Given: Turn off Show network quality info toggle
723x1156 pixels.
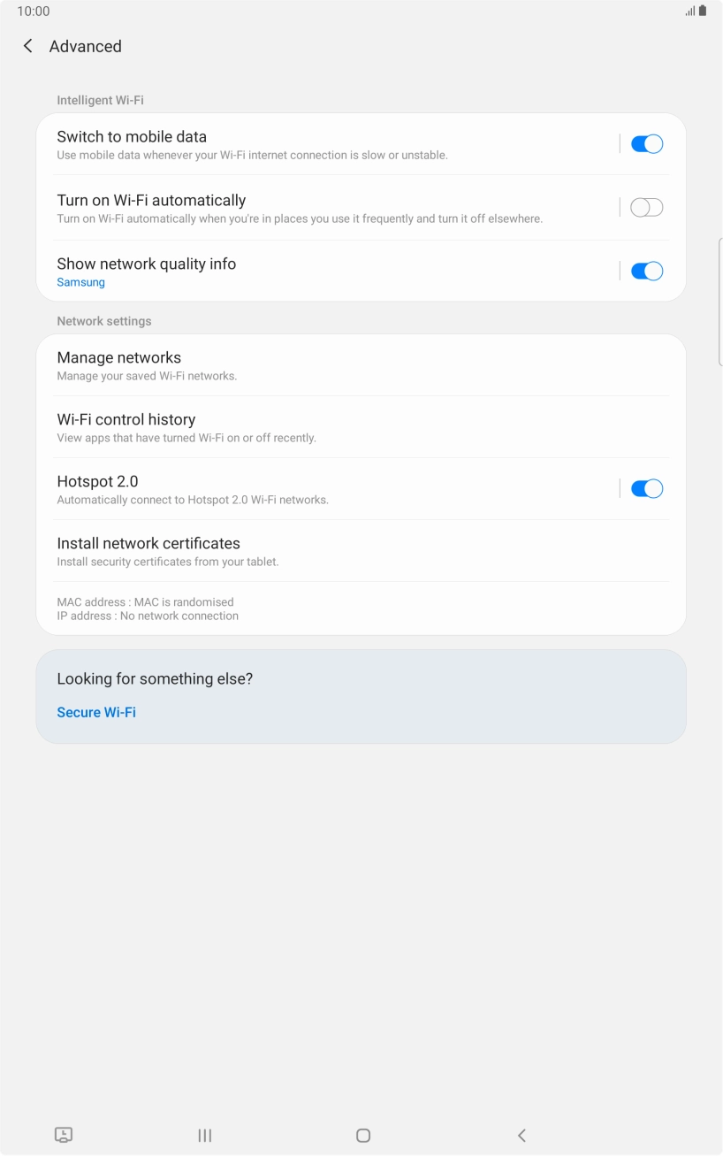Looking at the screenshot, I should [x=646, y=272].
